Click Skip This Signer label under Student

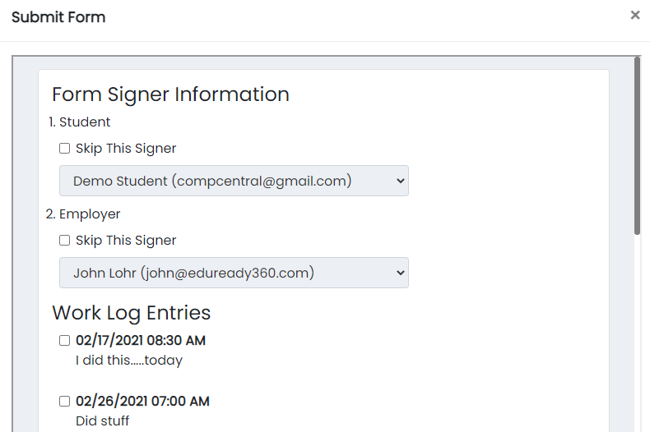[x=126, y=148]
